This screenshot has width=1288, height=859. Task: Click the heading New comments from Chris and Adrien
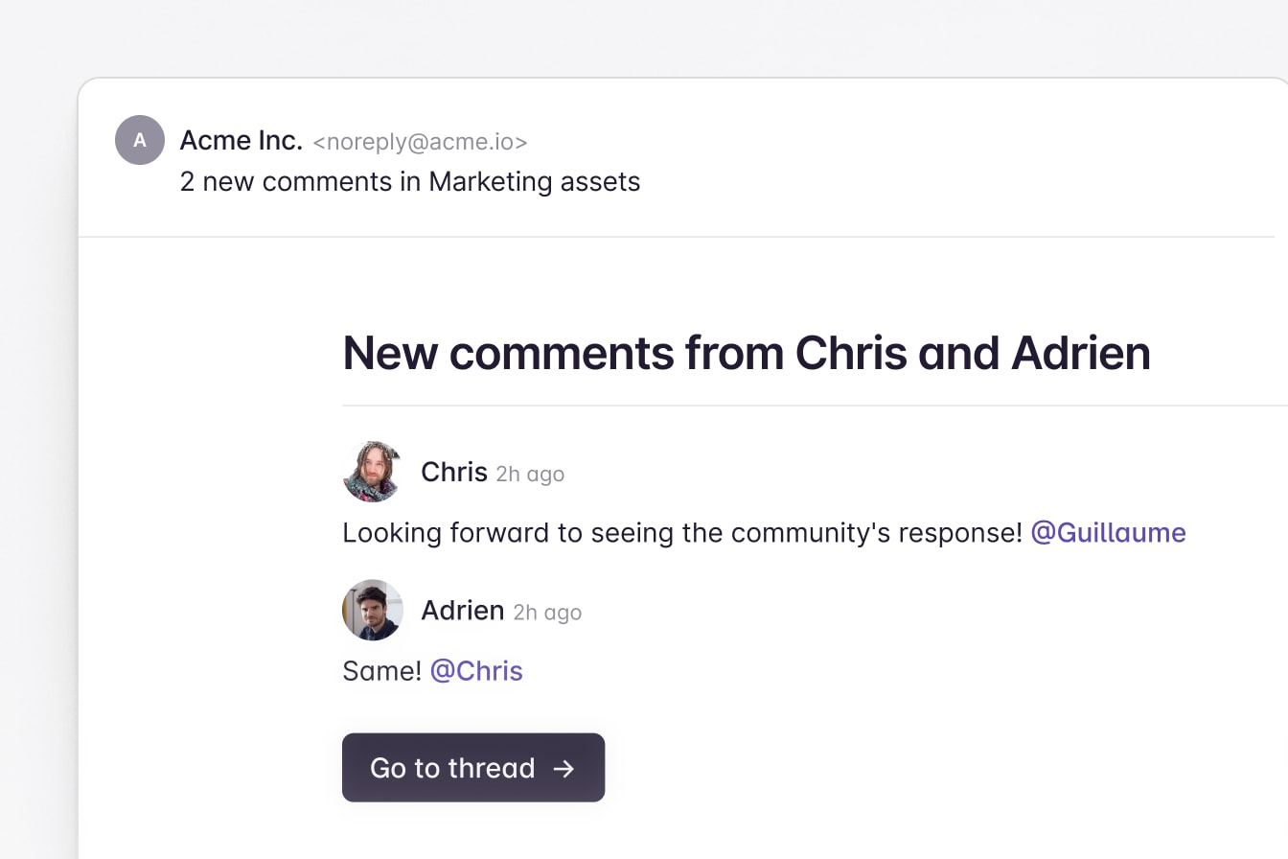[x=746, y=353]
